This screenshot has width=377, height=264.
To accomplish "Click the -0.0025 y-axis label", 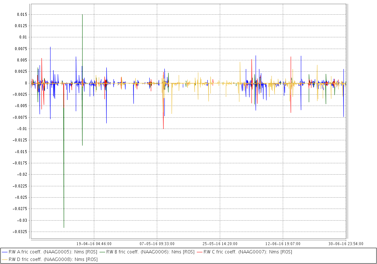I will coord(20,94).
